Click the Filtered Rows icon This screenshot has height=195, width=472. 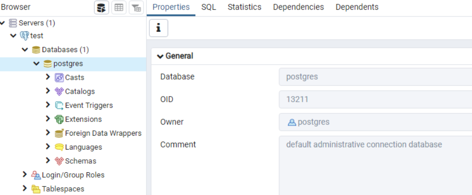(x=136, y=8)
